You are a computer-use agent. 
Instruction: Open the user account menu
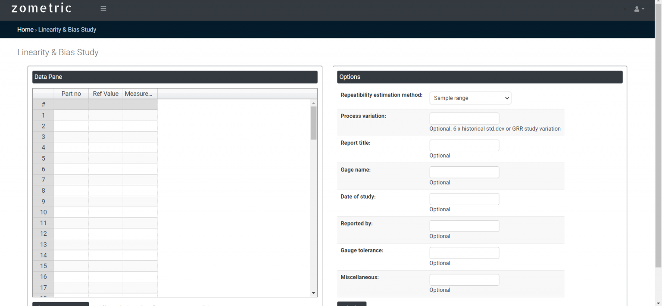tap(639, 9)
